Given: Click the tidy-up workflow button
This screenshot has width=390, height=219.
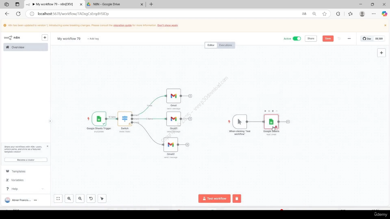Looking at the screenshot, I should tap(102, 199).
